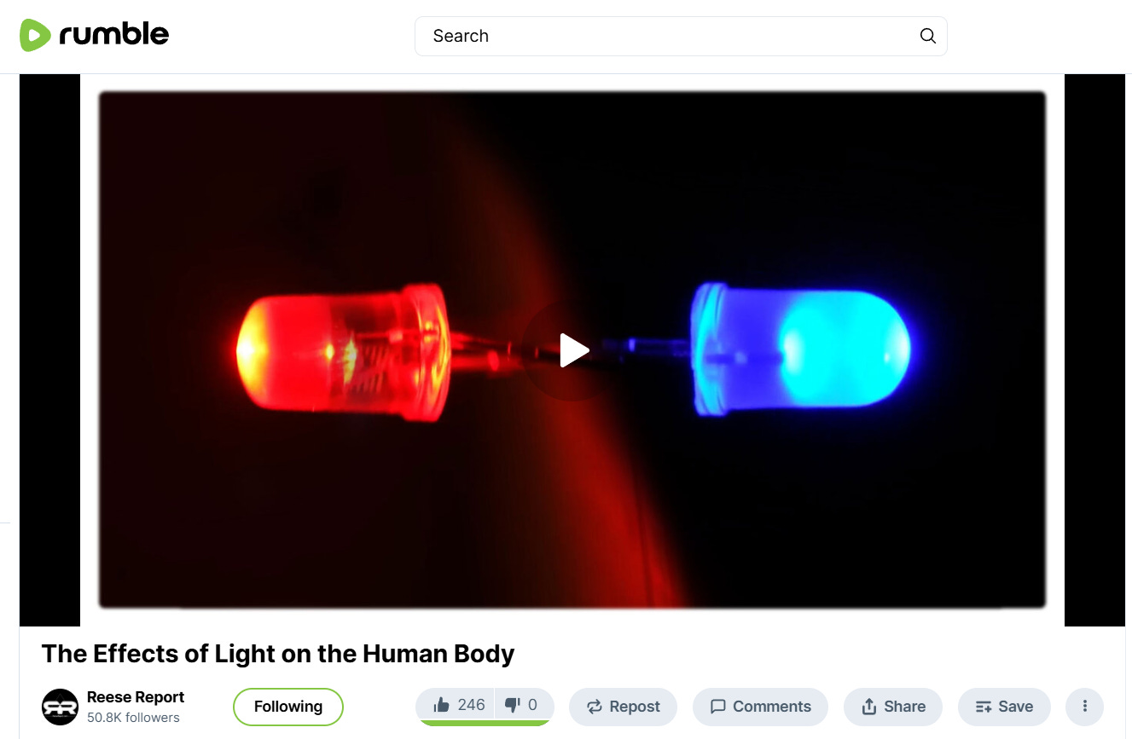Share the video
The width and height of the screenshot is (1132, 739).
pyautogui.click(x=892, y=707)
